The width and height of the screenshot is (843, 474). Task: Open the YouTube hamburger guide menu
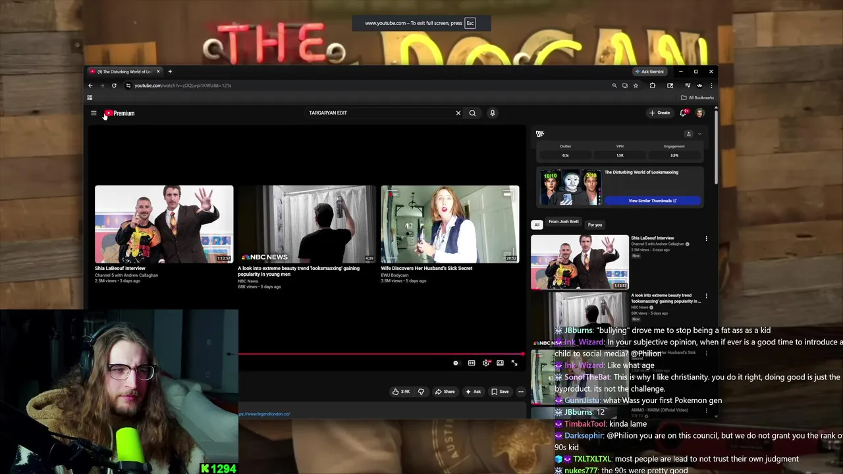(94, 113)
